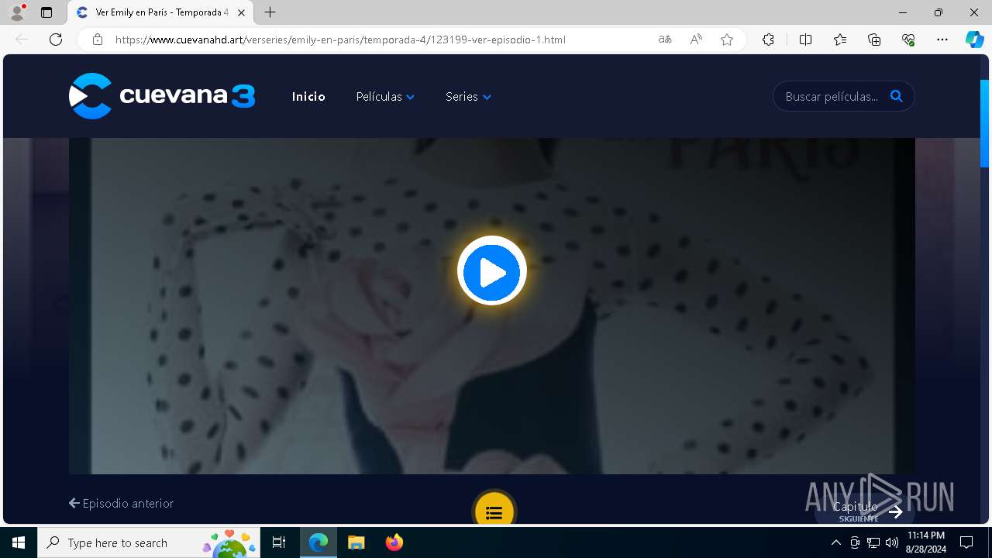This screenshot has height=558, width=992.
Task: Close the Ver Emily en París tab
Action: point(241,12)
